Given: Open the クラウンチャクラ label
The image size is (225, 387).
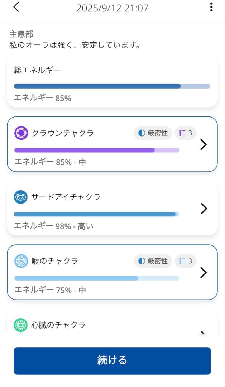Looking at the screenshot, I should (63, 133).
